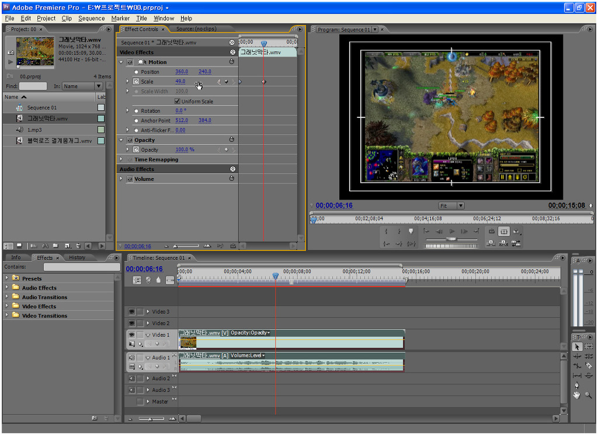Select the Selection tool in Tools panel

click(x=577, y=346)
